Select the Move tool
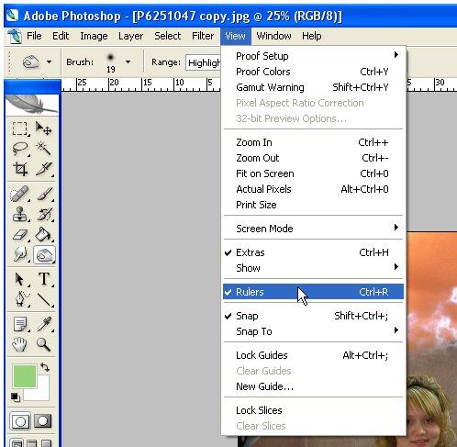This screenshot has height=447, width=457. (x=43, y=129)
